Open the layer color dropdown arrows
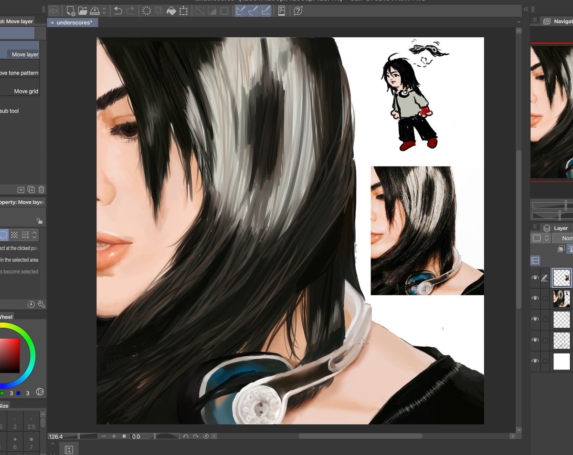The width and height of the screenshot is (573, 455). click(547, 238)
